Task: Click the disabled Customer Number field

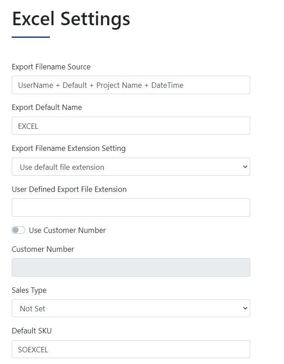Action: 131,268
